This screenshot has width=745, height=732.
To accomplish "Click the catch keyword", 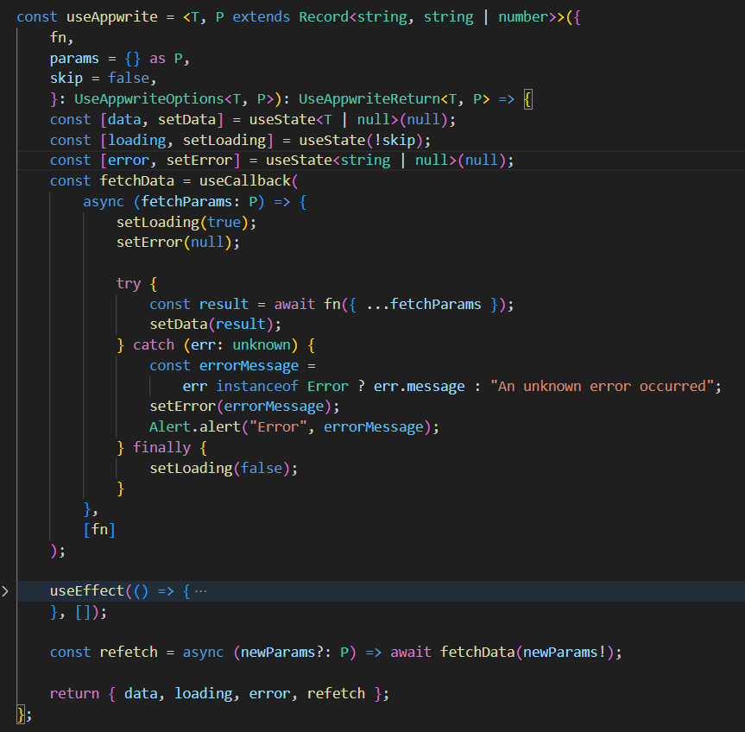I will (x=154, y=345).
